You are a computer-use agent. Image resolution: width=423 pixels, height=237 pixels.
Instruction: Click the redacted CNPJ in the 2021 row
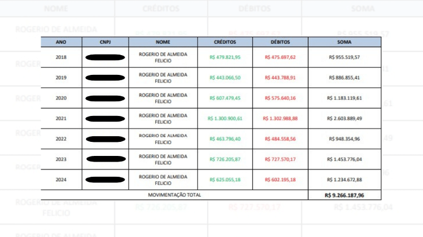click(x=105, y=119)
